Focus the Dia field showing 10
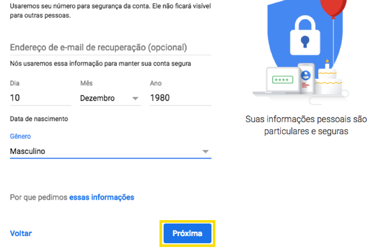The width and height of the screenshot is (384, 250). [x=41, y=98]
